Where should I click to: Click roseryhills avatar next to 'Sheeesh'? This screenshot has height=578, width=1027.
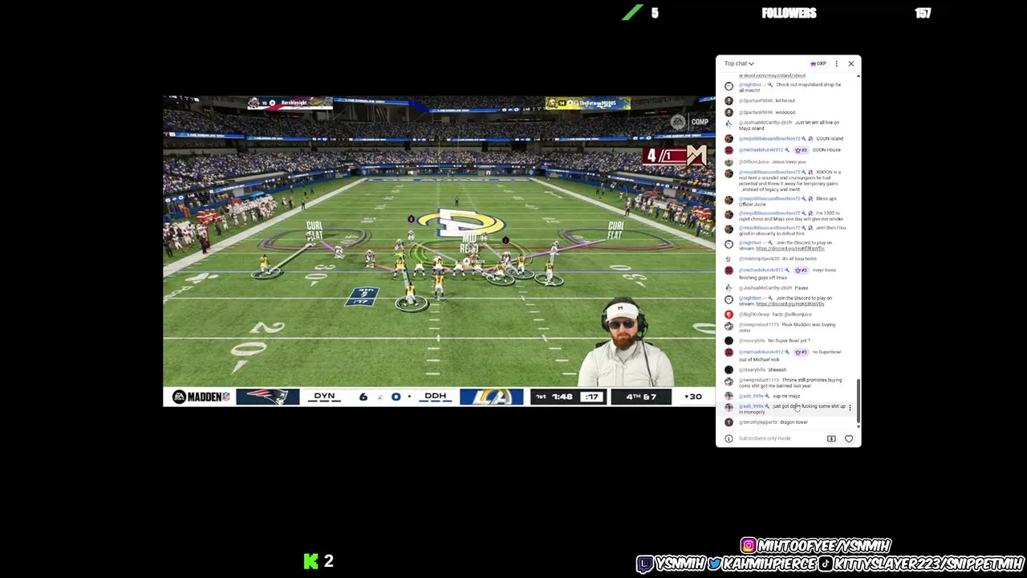coord(729,370)
